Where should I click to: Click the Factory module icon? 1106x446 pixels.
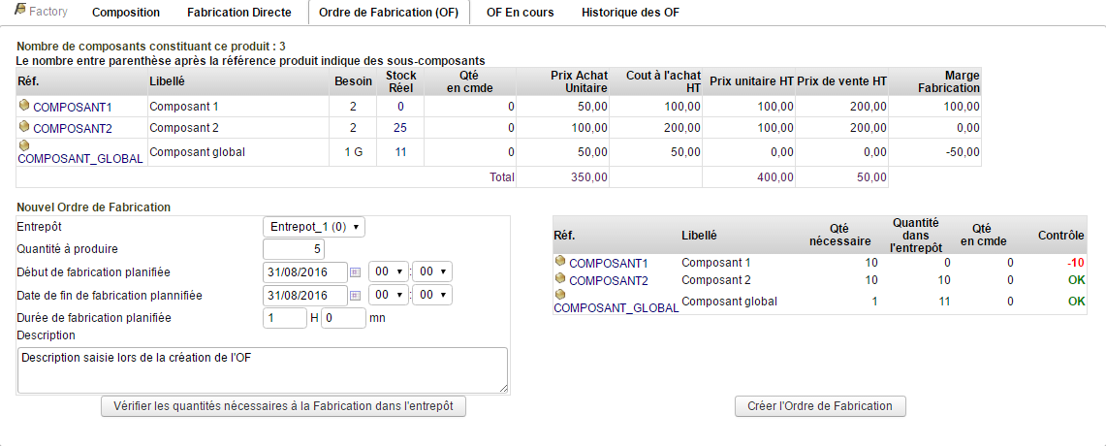(x=20, y=12)
